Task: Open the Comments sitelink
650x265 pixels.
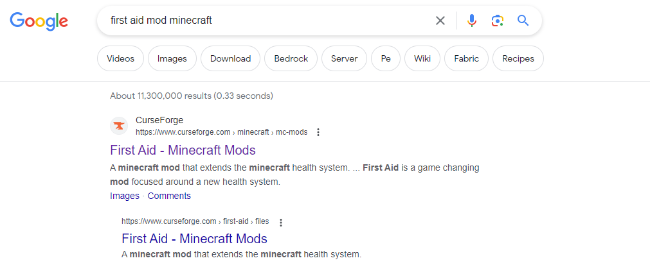Action: click(x=169, y=196)
